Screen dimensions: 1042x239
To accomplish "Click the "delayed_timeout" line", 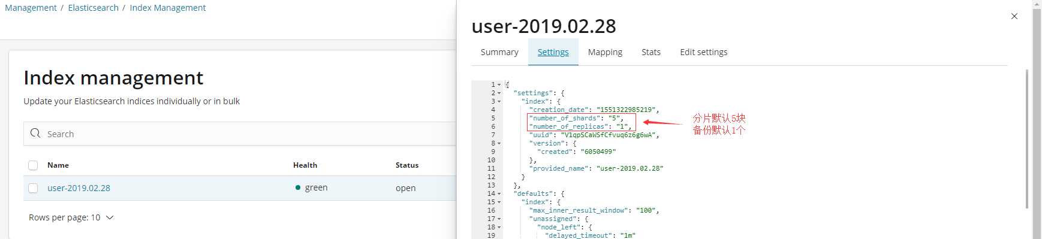I will pyautogui.click(x=591, y=235).
